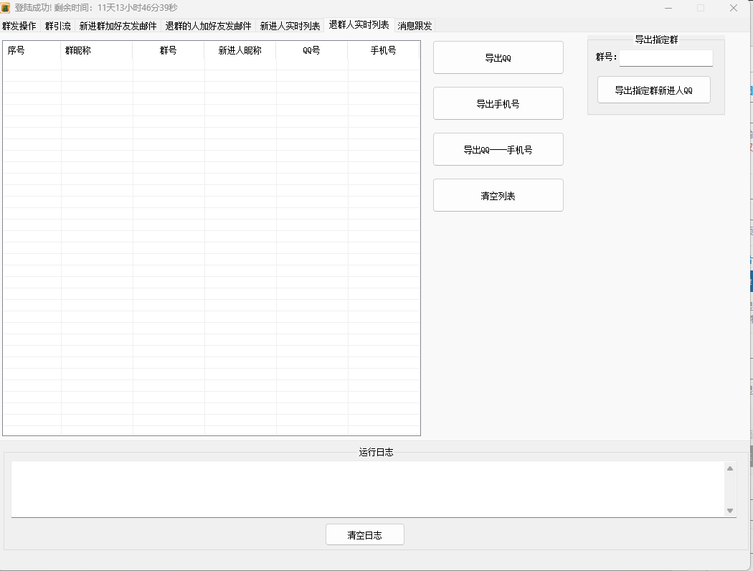Click the log scrollbar up arrow
This screenshot has height=571, width=753.
[x=731, y=468]
